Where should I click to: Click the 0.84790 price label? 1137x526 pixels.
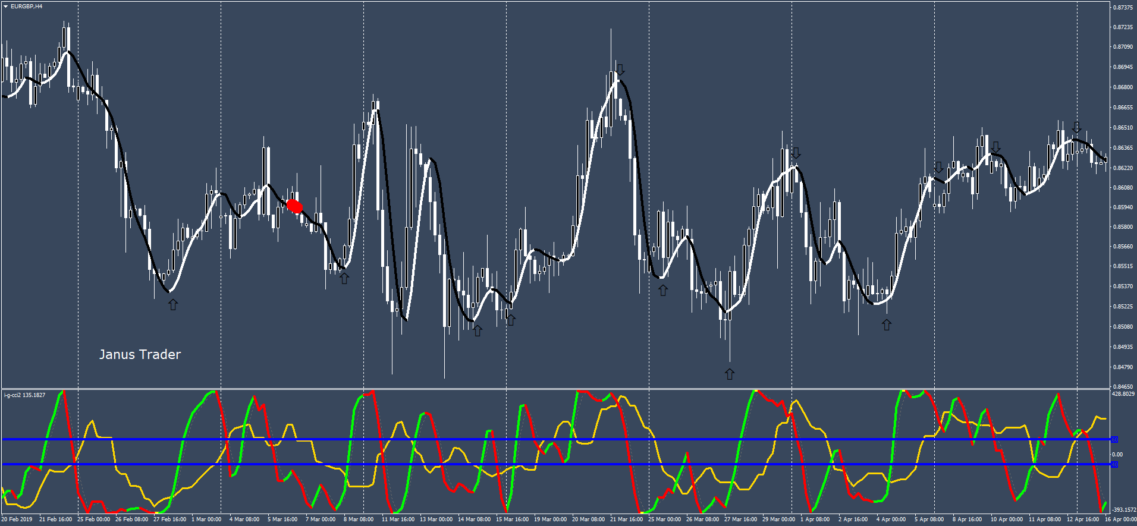click(x=1123, y=367)
